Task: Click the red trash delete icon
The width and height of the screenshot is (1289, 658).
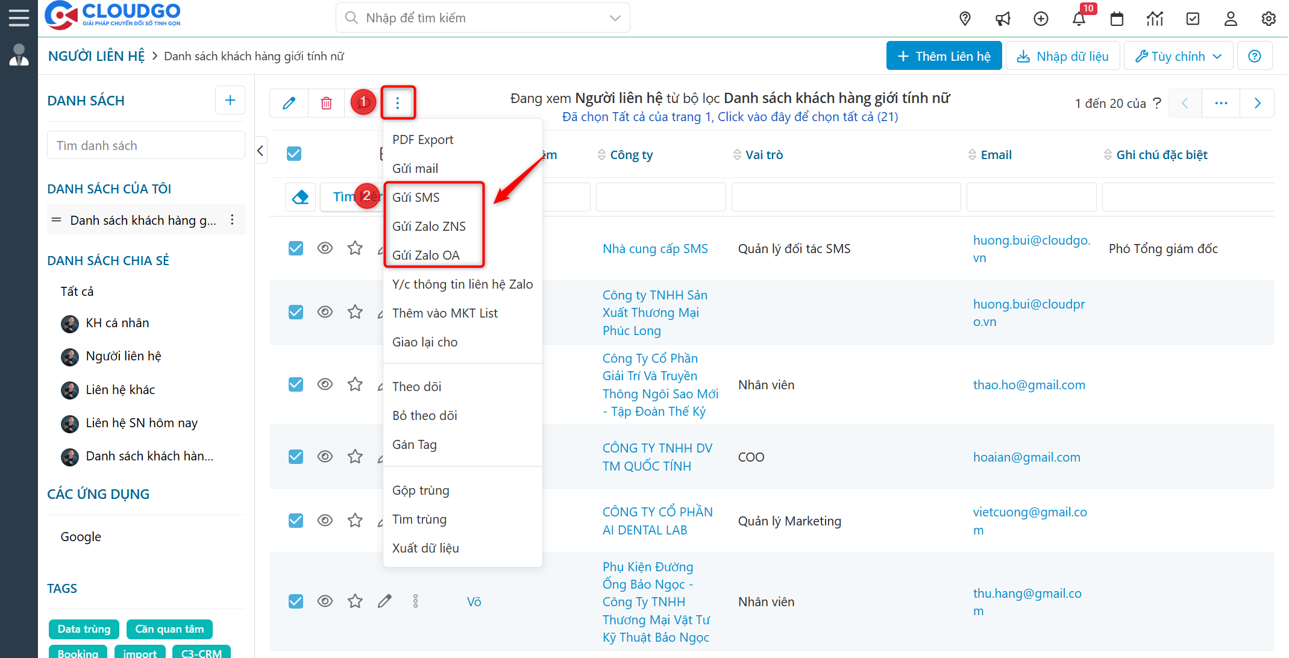Action: point(326,103)
